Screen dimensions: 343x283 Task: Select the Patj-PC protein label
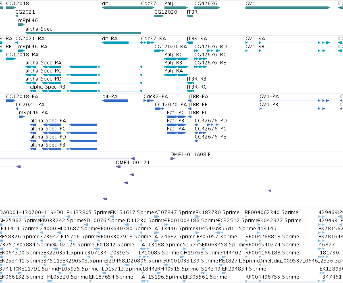(175, 113)
